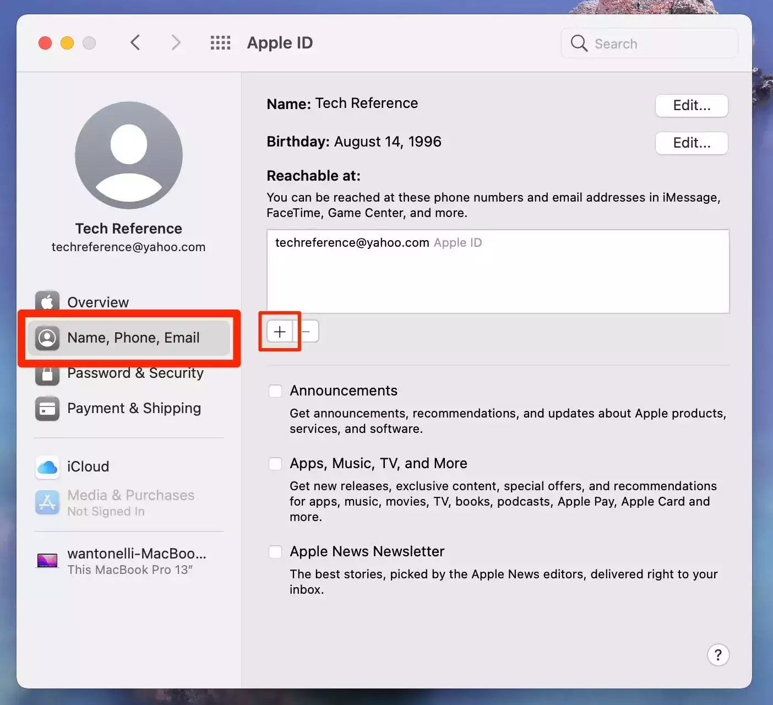Open Overview in the sidebar
Screen dimensions: 773x705
97,302
